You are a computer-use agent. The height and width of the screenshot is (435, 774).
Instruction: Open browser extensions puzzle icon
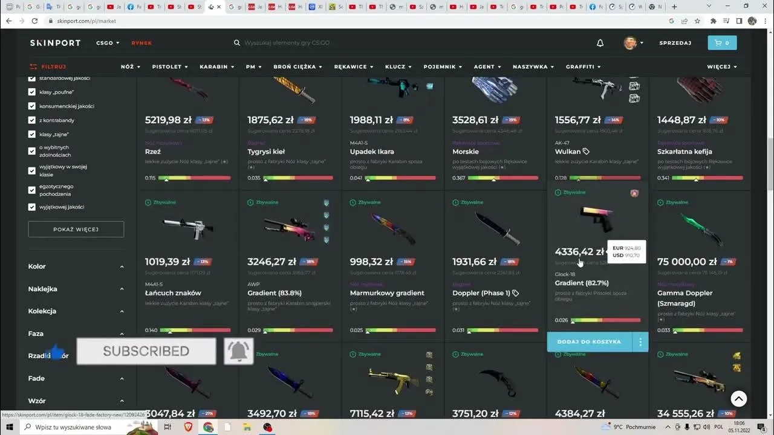pyautogui.click(x=714, y=21)
